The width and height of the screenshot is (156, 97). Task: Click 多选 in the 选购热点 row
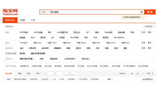pos(143,48)
